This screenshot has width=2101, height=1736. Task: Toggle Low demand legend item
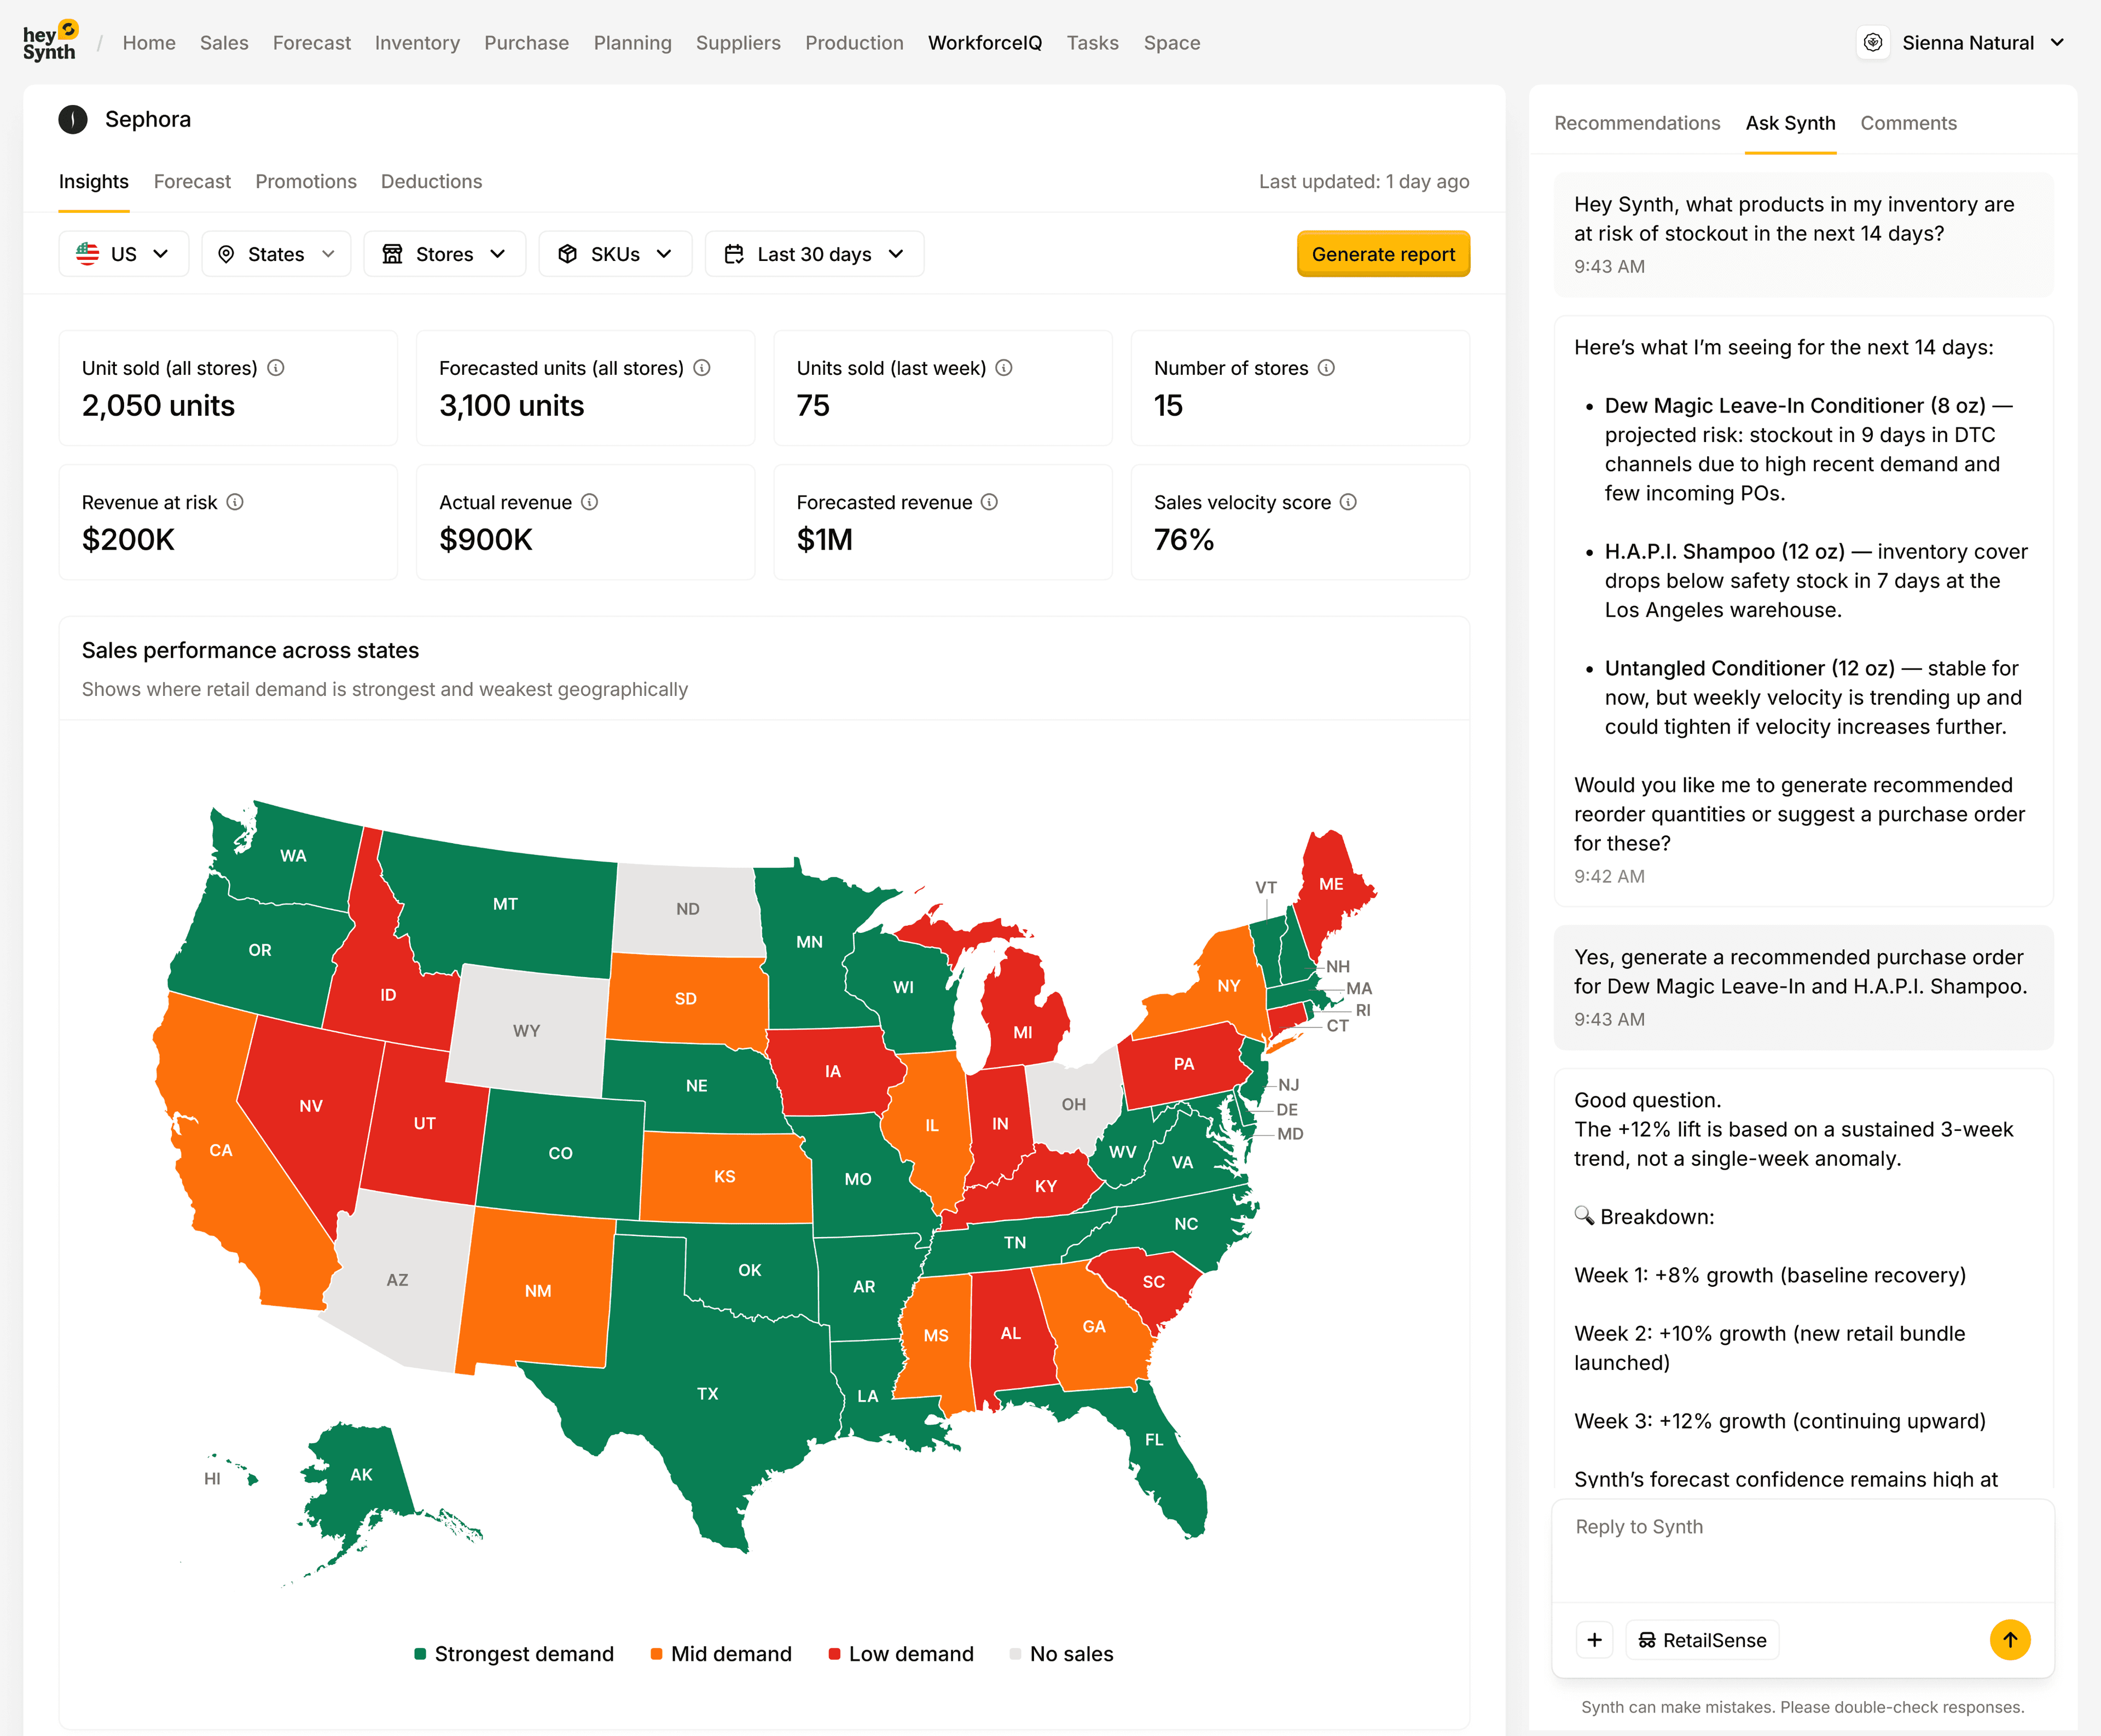[x=901, y=1654]
